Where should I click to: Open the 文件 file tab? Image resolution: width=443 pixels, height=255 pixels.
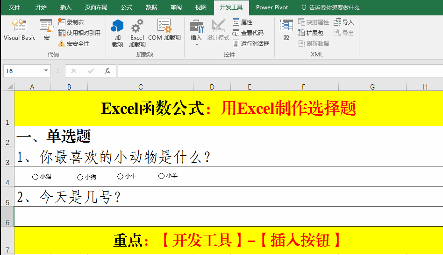[x=14, y=7]
